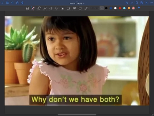This screenshot has height=116, width=154.
Task: Select the Text box tool
Action: 80,8
